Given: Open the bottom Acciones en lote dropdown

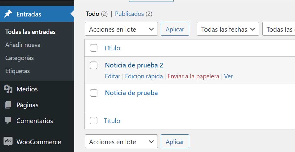Looking at the screenshot, I should click(x=121, y=141).
